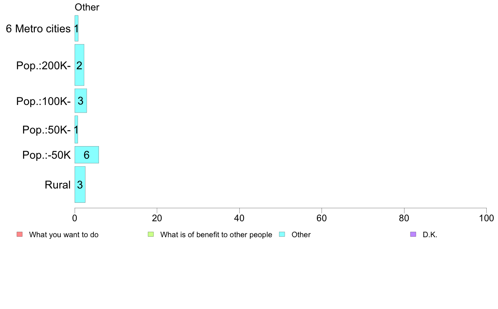Click the 'Rural' axis label
This screenshot has height=309, width=498.
(x=57, y=185)
